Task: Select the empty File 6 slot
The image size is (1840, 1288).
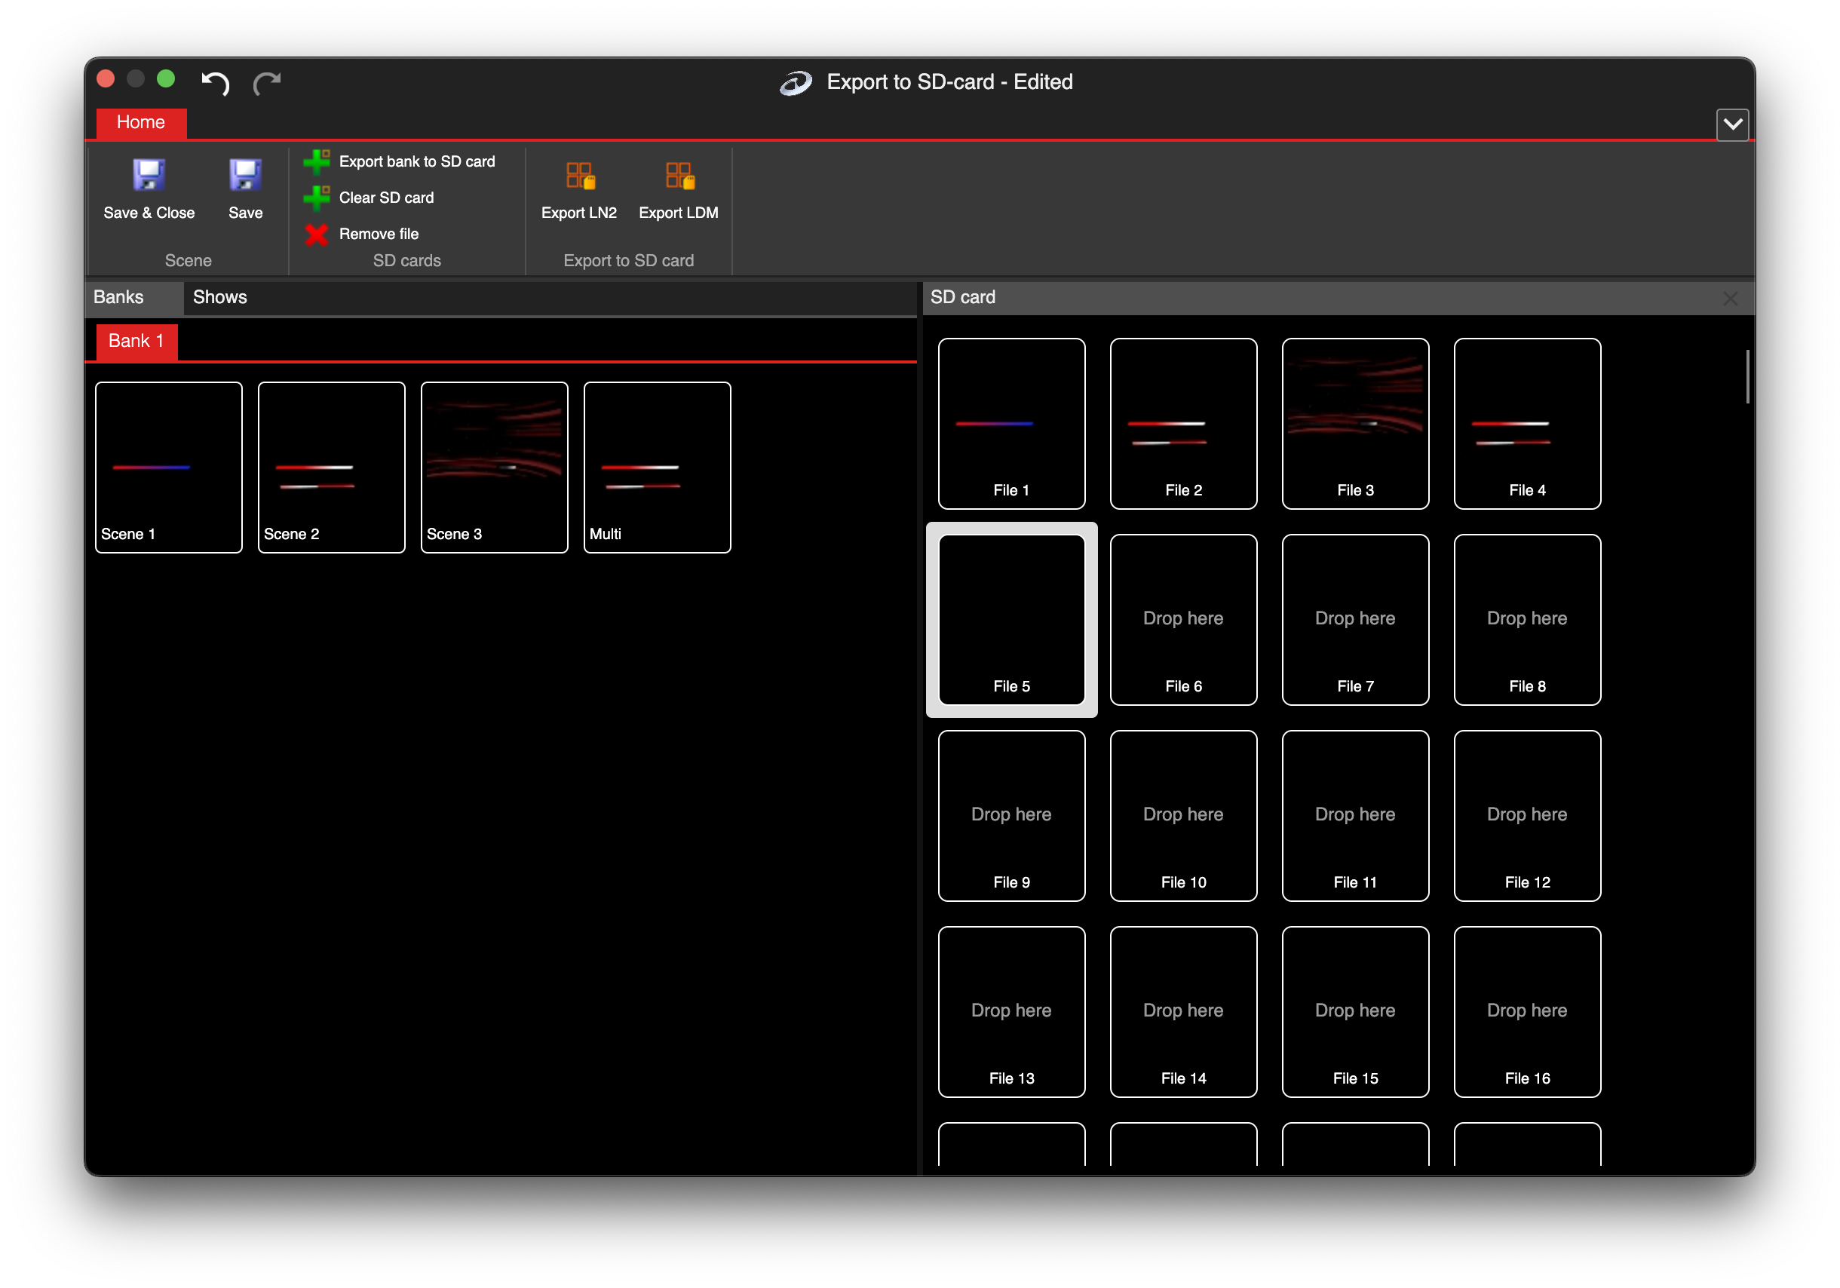Action: [1184, 620]
